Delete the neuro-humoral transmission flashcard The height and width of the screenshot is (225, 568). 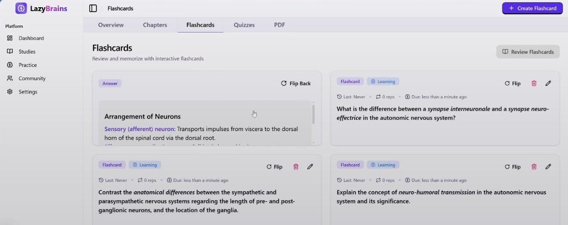[x=534, y=167]
